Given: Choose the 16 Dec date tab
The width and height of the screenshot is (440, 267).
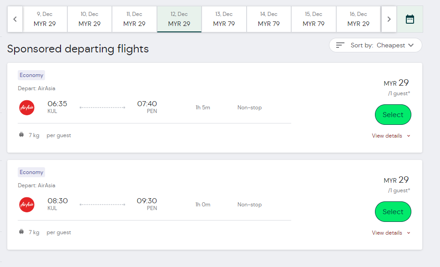Looking at the screenshot, I should [x=358, y=19].
